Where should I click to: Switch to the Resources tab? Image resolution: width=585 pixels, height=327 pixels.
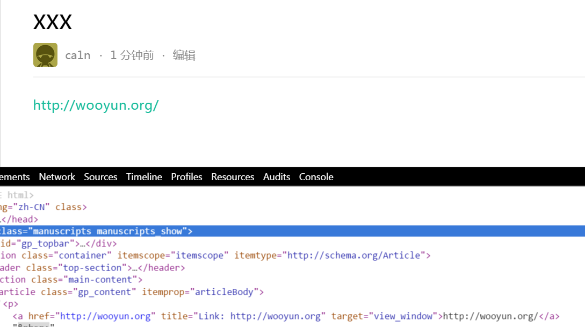pyautogui.click(x=233, y=177)
